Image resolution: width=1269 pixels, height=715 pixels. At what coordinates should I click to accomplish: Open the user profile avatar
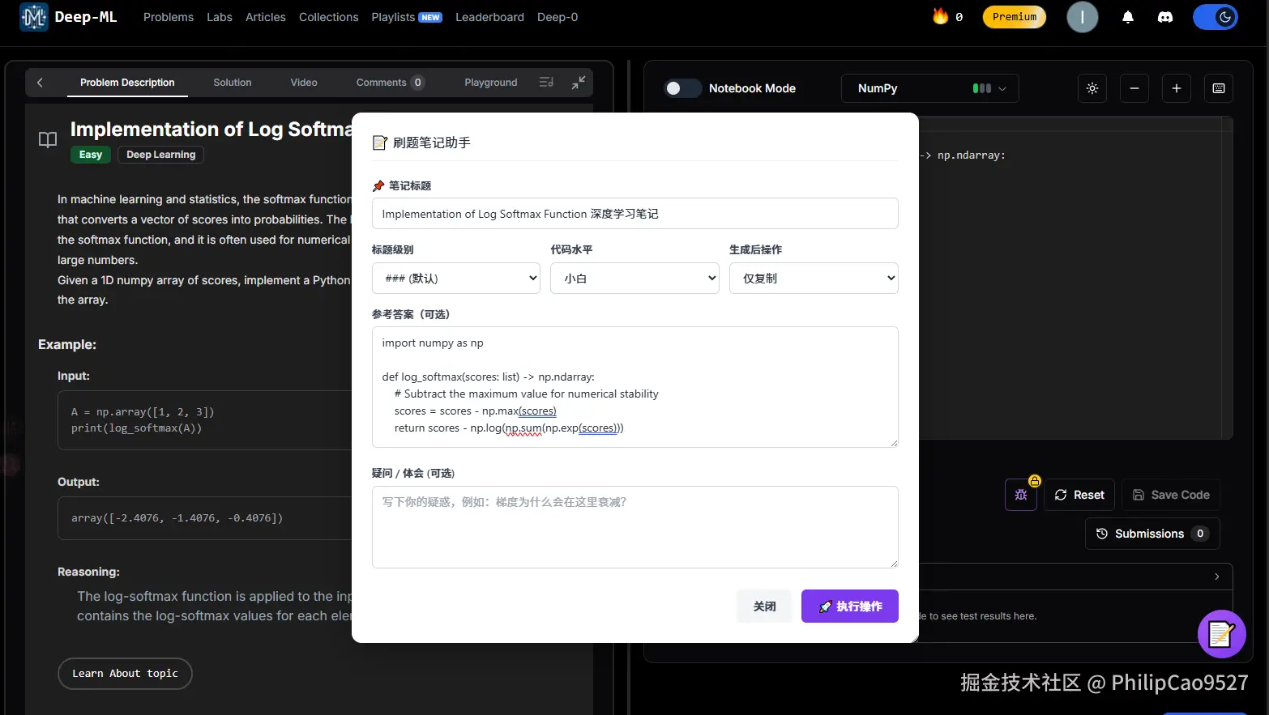(x=1082, y=17)
